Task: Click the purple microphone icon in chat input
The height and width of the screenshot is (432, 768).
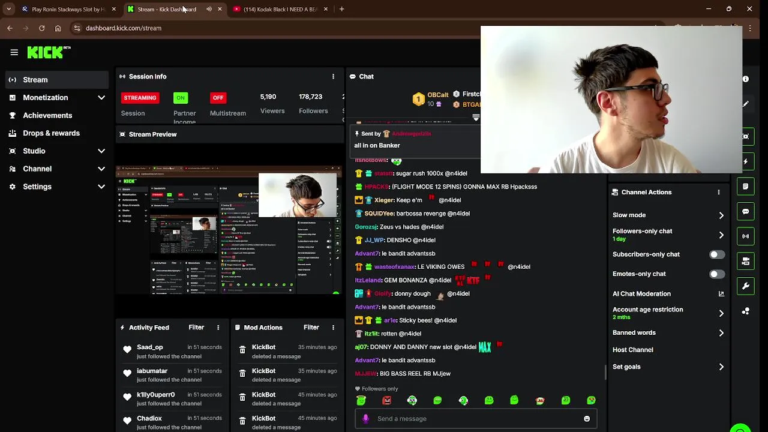Action: (365, 419)
